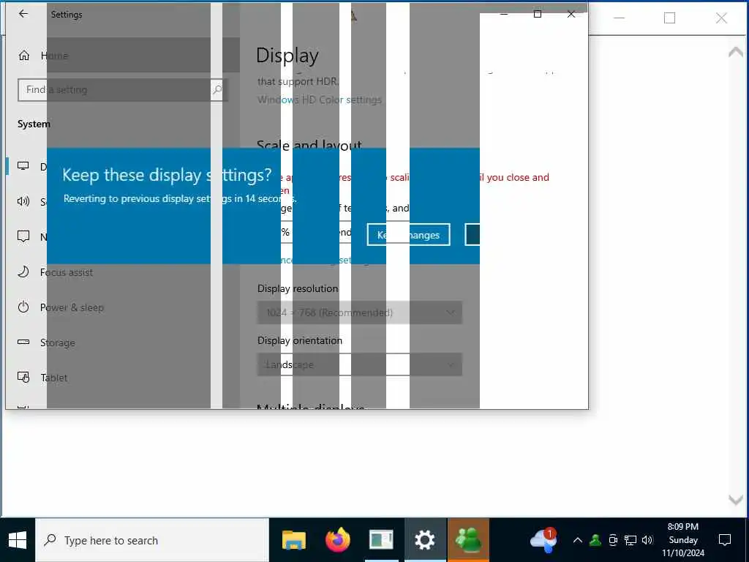Focus the Find a setting search box
This screenshot has width=749, height=562.
coord(122,90)
